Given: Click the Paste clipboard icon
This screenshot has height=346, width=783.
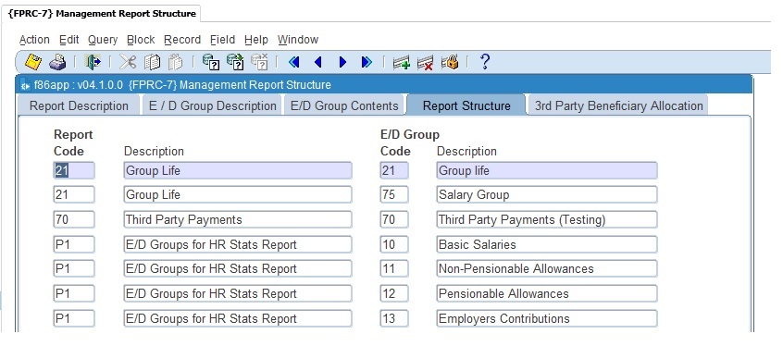Looking at the screenshot, I should click(x=175, y=62).
